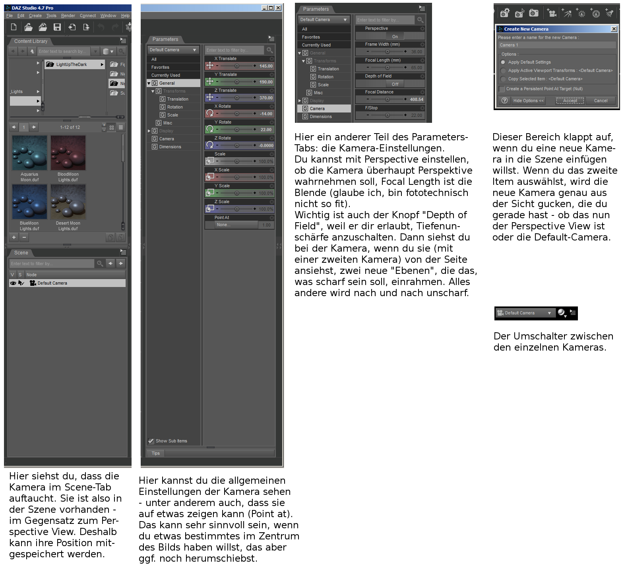The height and width of the screenshot is (570, 624).
Task: Toggle Default Camera visibility eye in Scene
Action: 13,283
